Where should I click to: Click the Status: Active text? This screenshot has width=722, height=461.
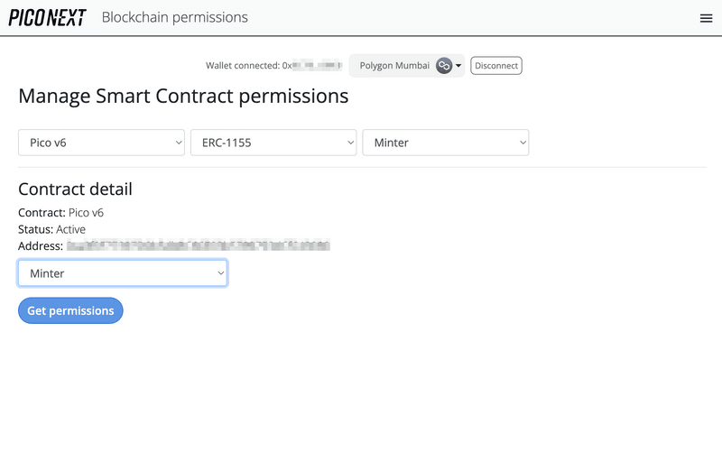51,229
